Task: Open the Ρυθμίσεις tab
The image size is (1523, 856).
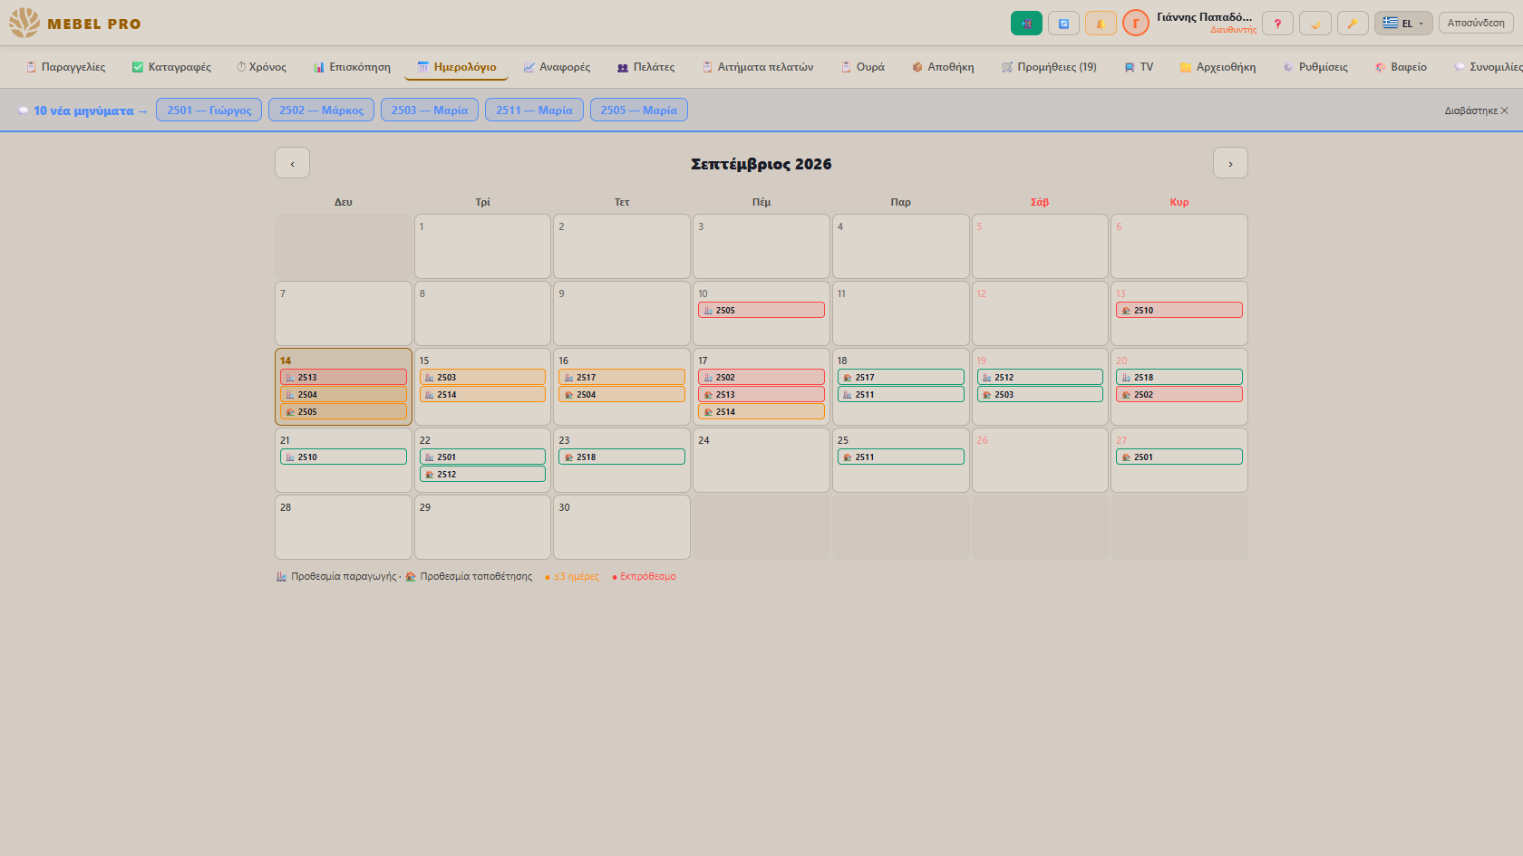Action: (1314, 67)
